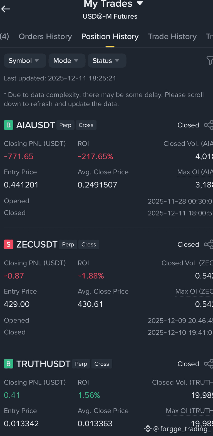Share the TRUTHUSDT position
Viewport: 213px width, 436px height.
pyautogui.click(x=209, y=364)
